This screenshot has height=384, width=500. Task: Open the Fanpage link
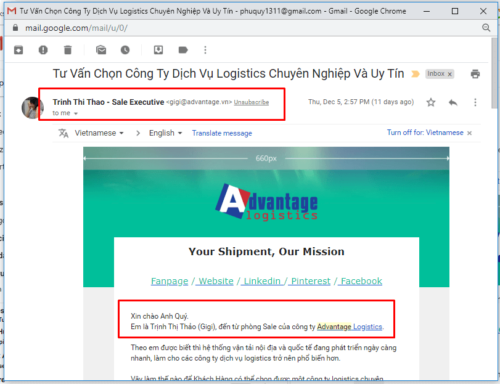click(170, 281)
